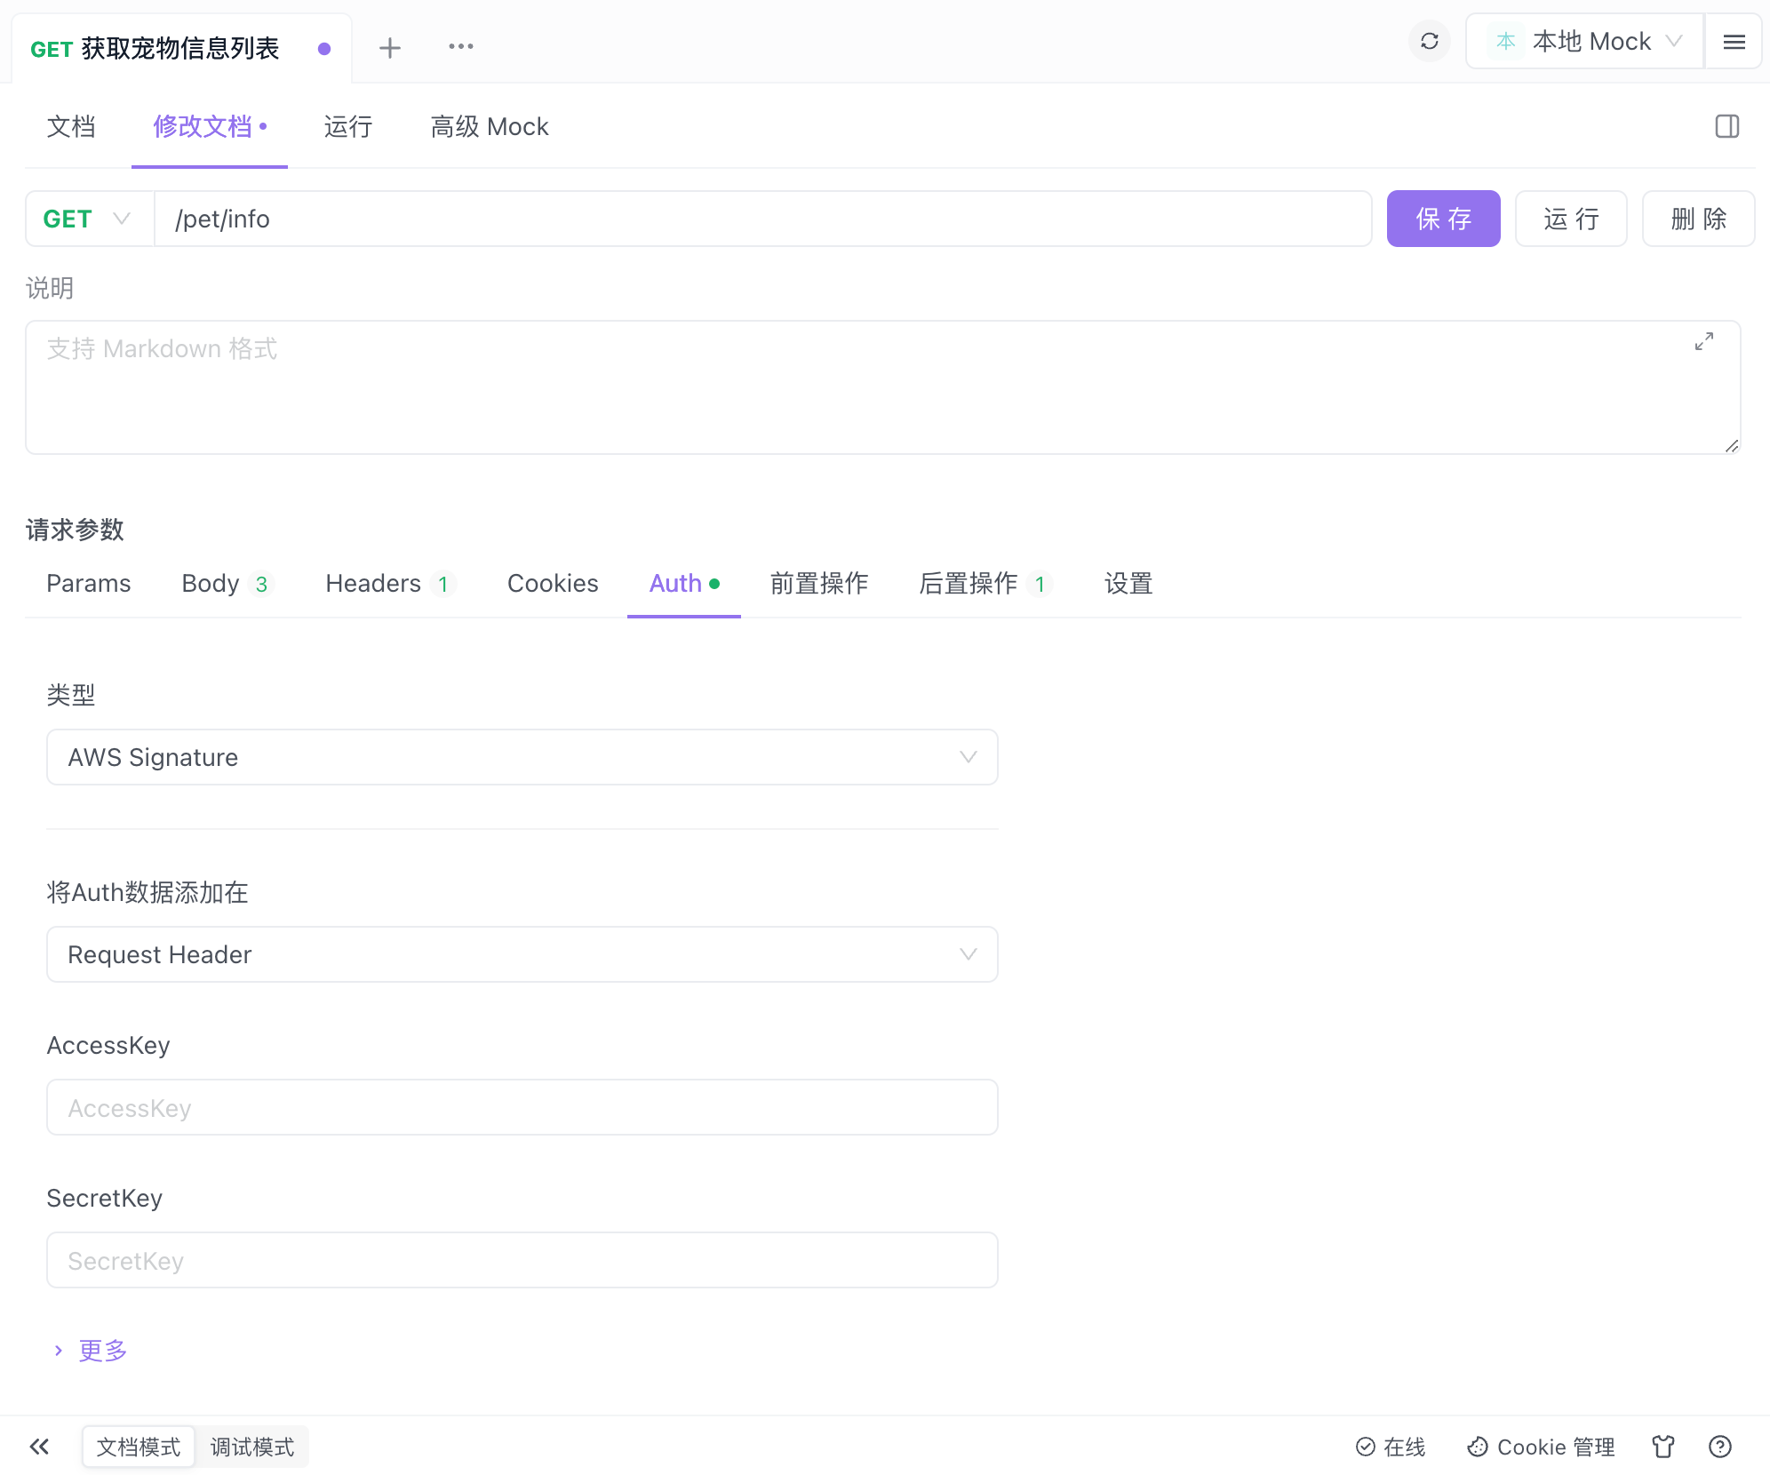Click the 保存 button
The width and height of the screenshot is (1770, 1475).
pyautogui.click(x=1443, y=219)
